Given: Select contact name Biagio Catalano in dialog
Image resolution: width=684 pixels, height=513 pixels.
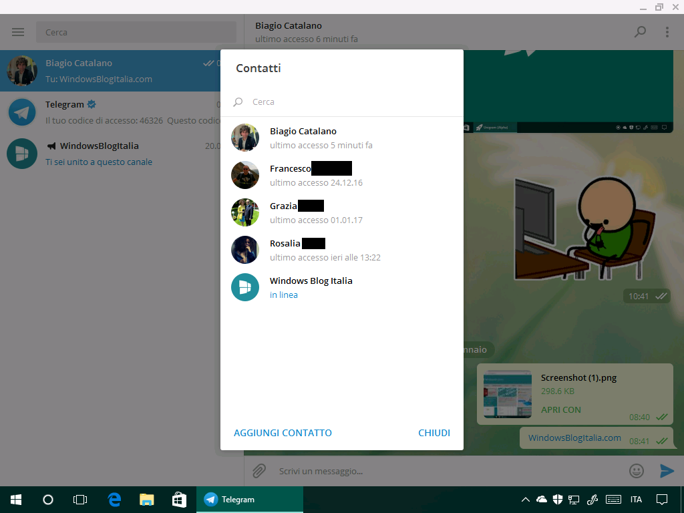Looking at the screenshot, I should click(x=303, y=132).
